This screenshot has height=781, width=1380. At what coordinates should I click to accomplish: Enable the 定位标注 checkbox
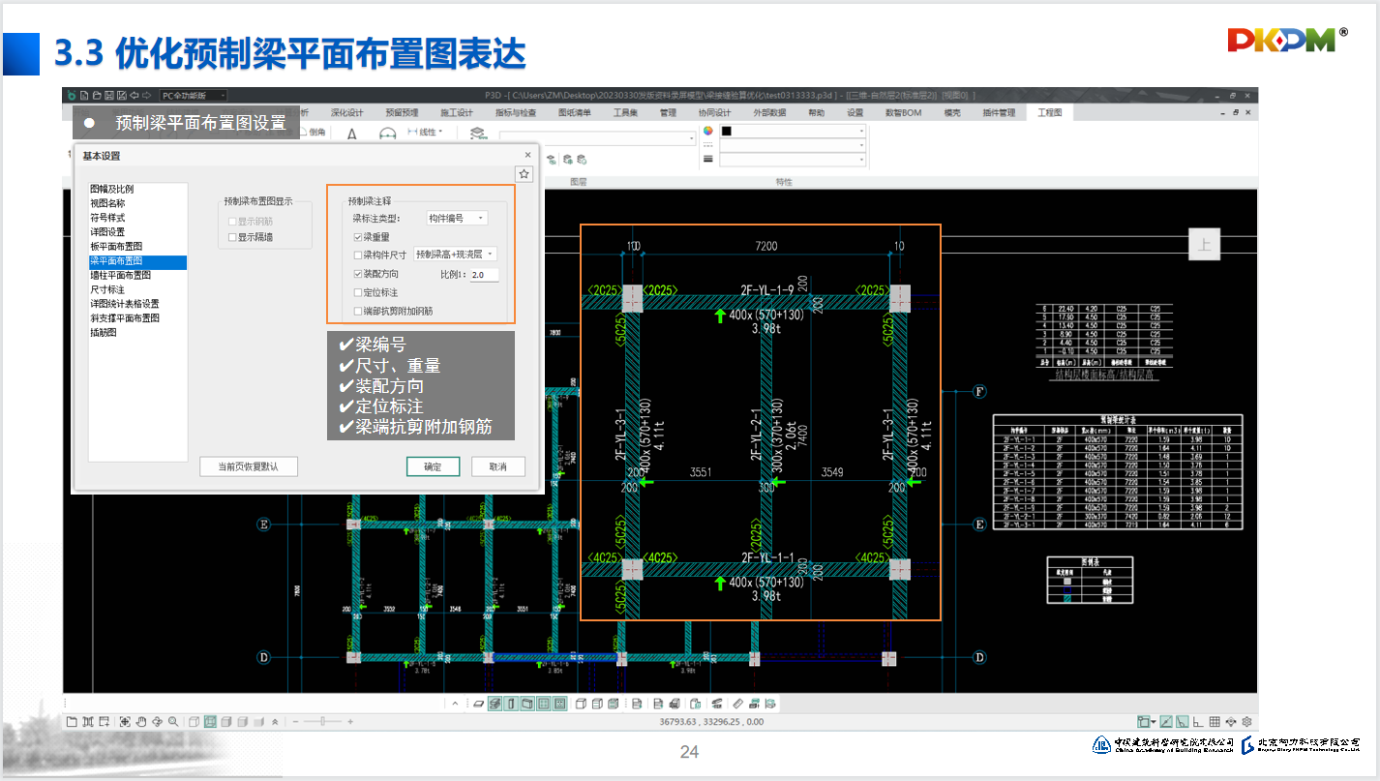(x=358, y=292)
